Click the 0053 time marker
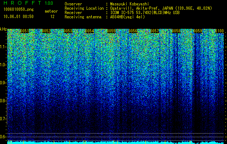Viewport: 227px width, 144px height. pos(68,31)
